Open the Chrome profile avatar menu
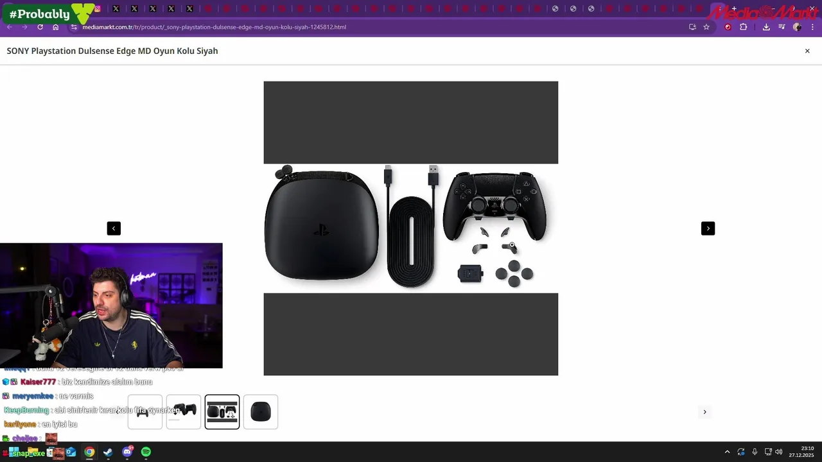The width and height of the screenshot is (822, 462). tap(797, 27)
